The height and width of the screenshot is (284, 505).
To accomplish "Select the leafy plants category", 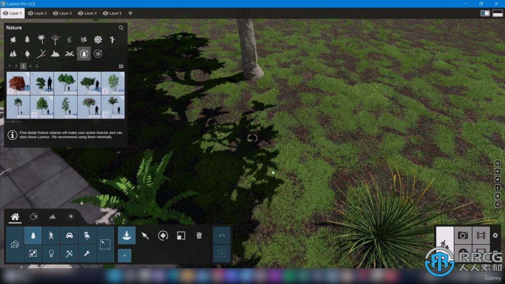I will [84, 39].
